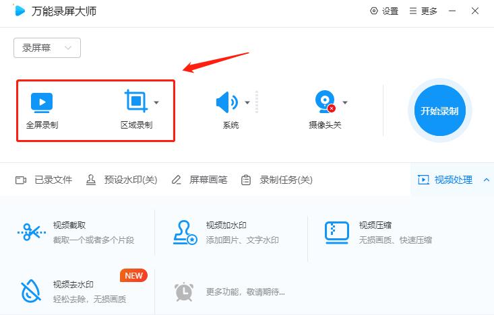This screenshot has height=315, width=494.
Task: Open the dropdown arrow beside the webcam icon
Action: click(345, 102)
